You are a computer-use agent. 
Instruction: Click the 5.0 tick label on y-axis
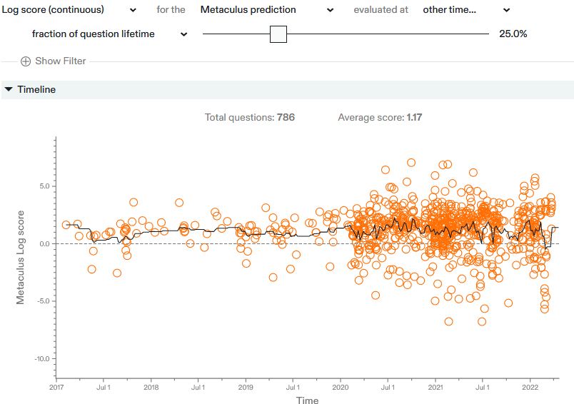(45, 186)
